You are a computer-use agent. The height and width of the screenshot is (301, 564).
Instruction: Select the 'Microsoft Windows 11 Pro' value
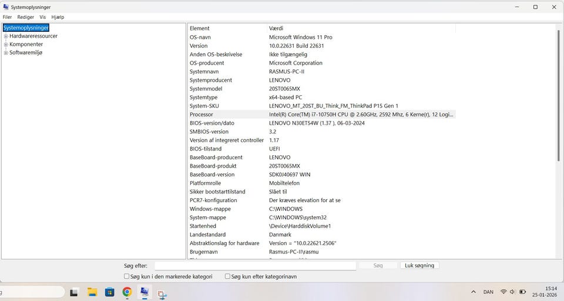[301, 37]
